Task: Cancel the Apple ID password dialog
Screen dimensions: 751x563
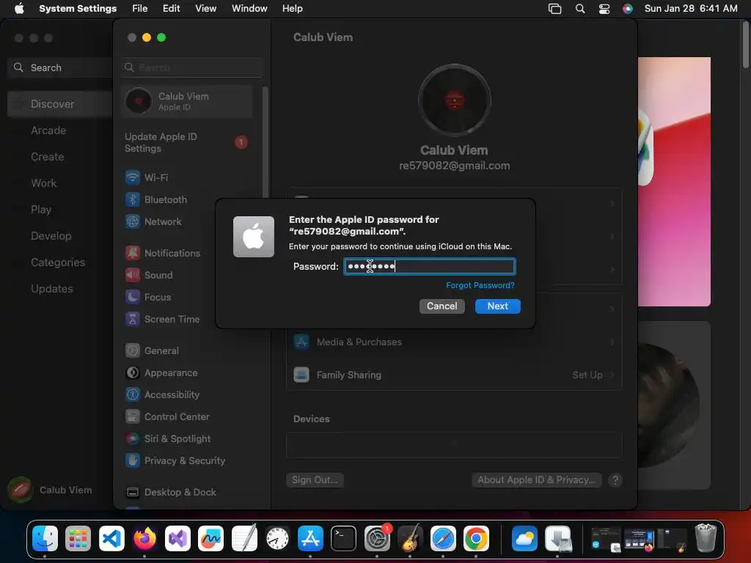Action: coord(442,306)
